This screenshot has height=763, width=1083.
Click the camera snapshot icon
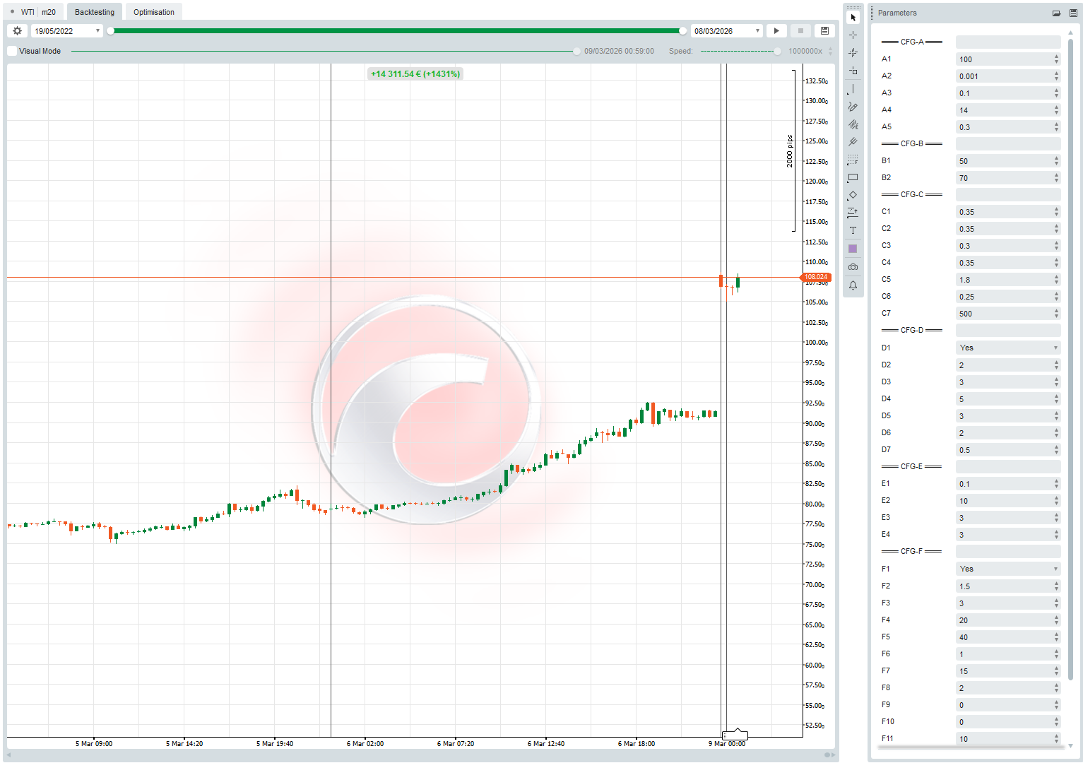(x=853, y=266)
